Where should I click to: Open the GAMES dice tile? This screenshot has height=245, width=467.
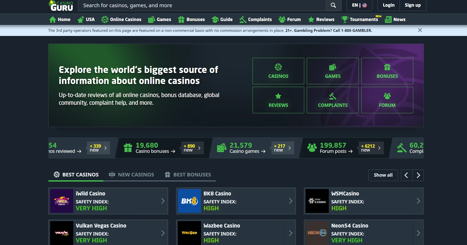(x=333, y=71)
